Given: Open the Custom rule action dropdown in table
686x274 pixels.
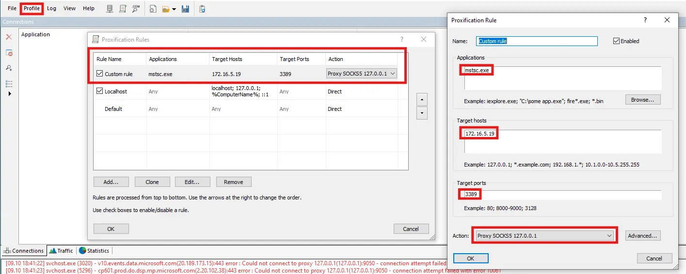Looking at the screenshot, I should 392,74.
